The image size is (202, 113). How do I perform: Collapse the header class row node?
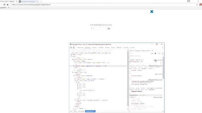click(73, 73)
